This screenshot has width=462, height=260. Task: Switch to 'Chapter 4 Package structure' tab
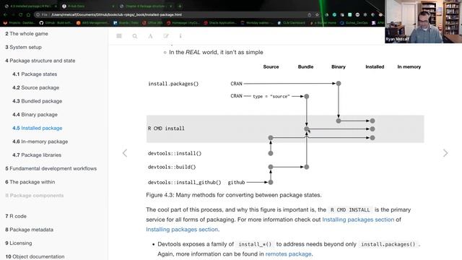click(x=146, y=6)
